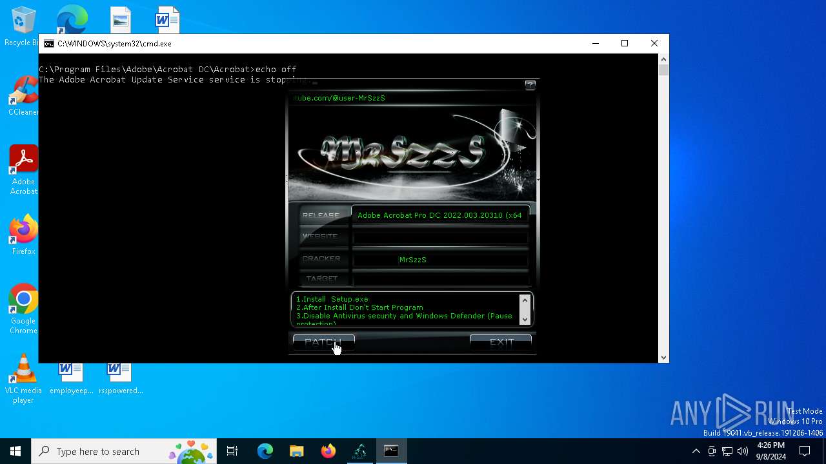Select the Firefox desktop icon
Screen dimensions: 826x464
pos(23,235)
